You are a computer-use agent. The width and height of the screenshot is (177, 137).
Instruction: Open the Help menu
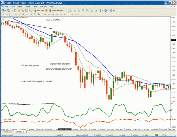click(52, 7)
